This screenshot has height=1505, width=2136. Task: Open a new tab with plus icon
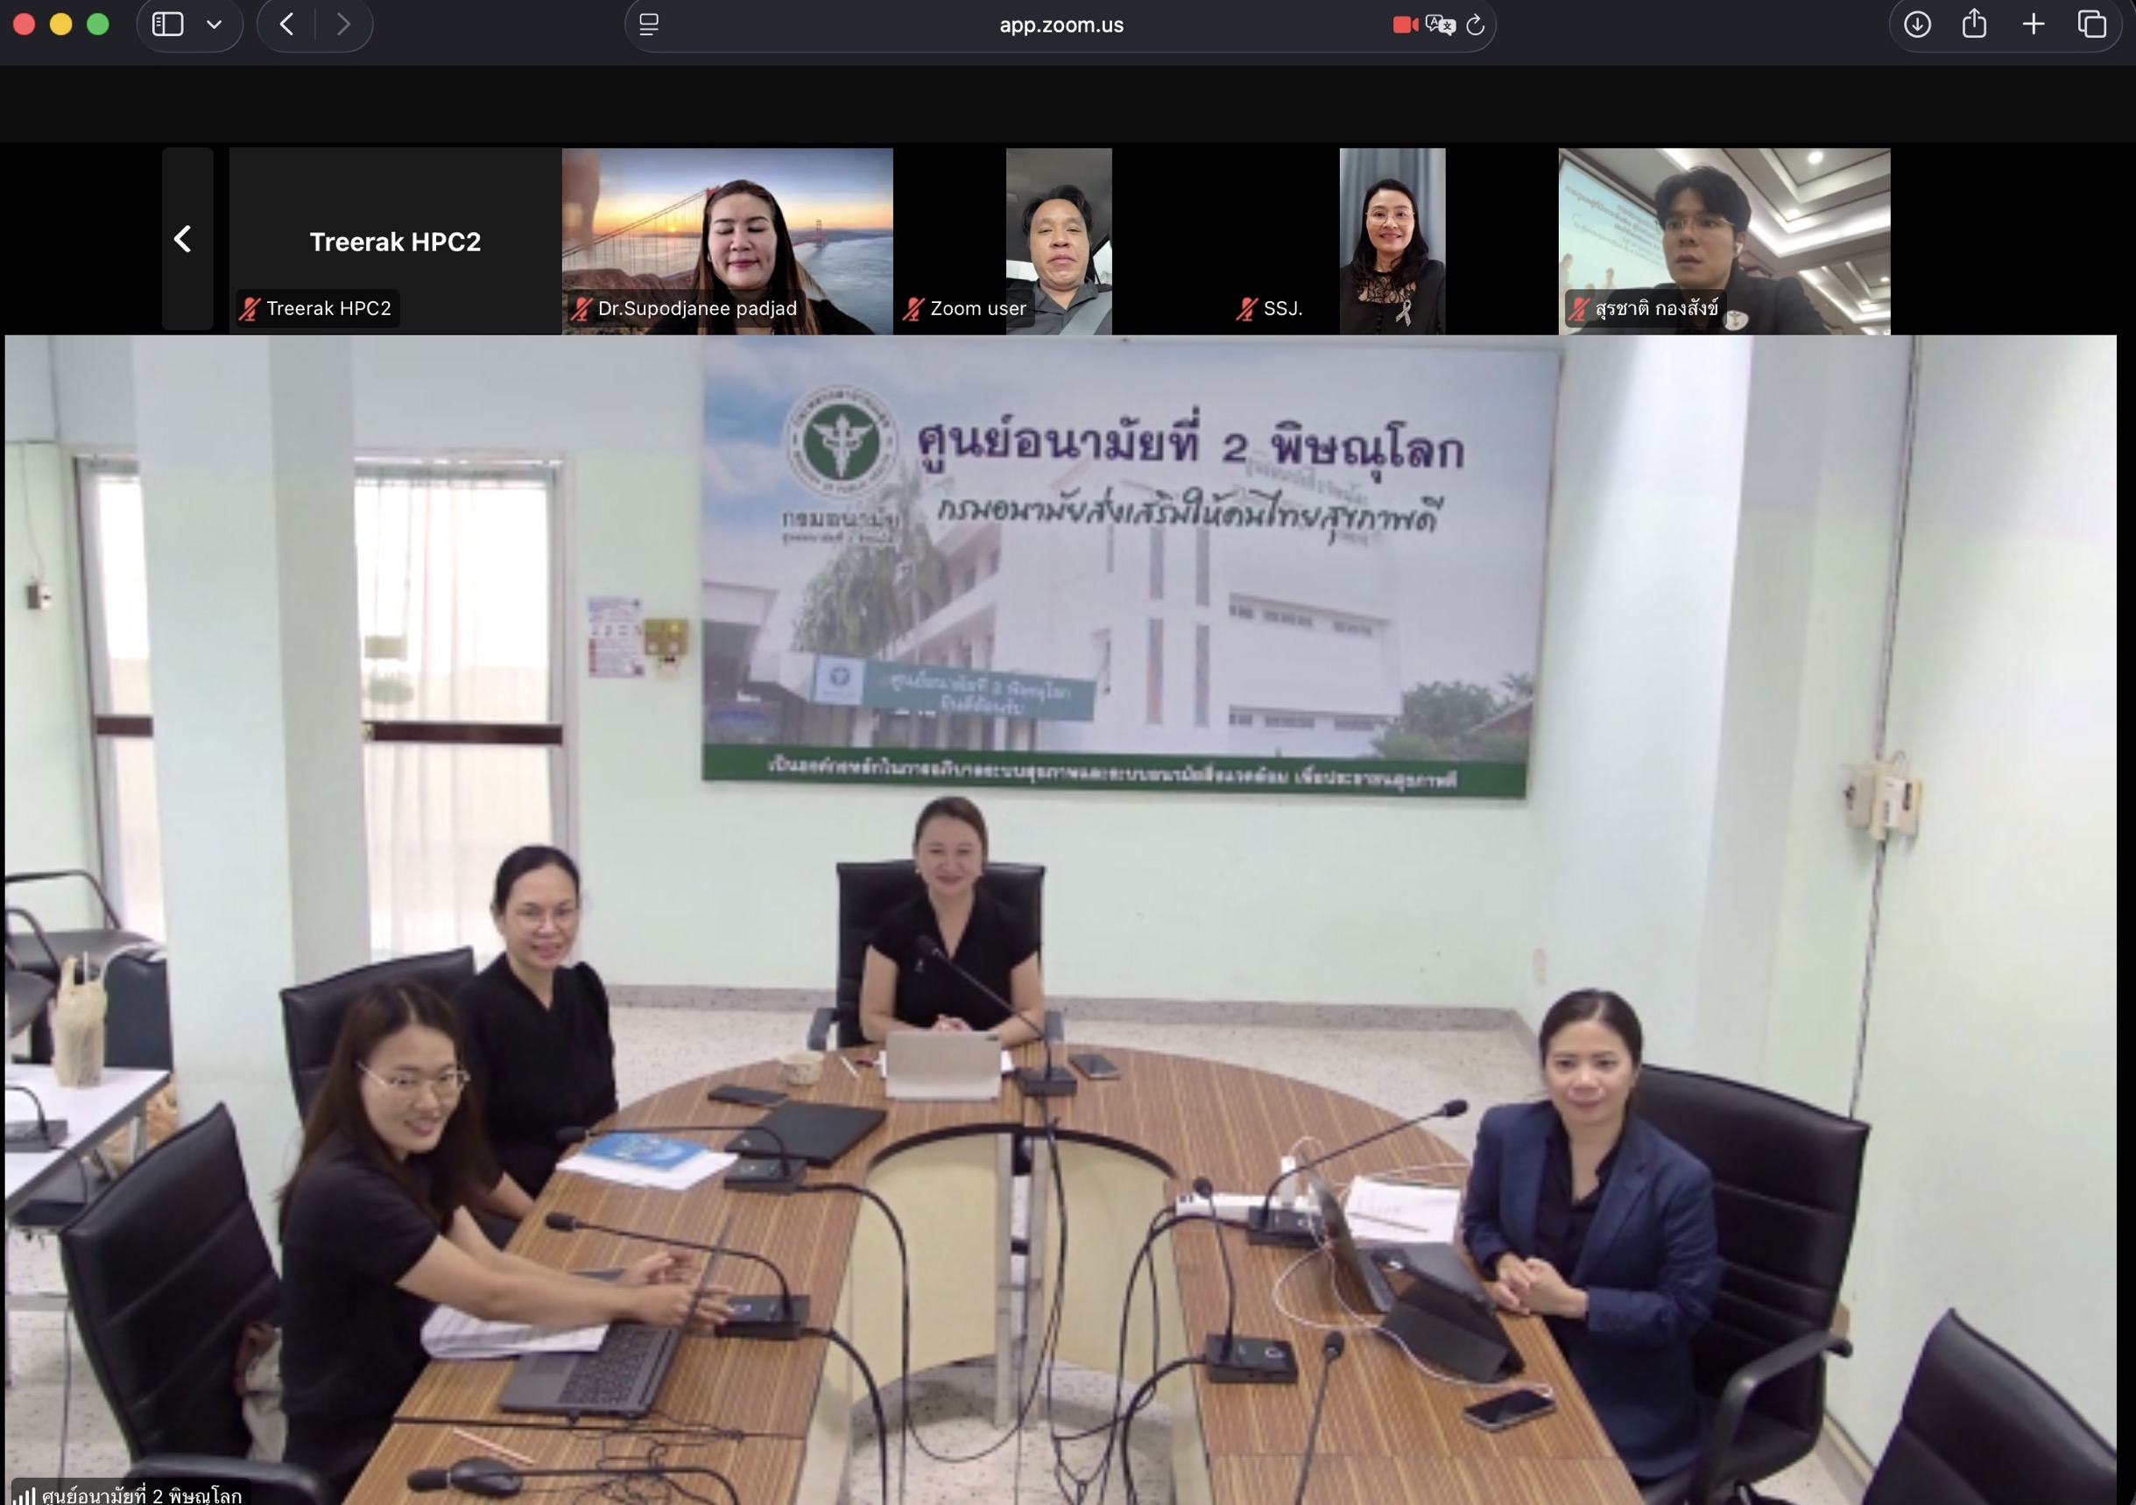click(2034, 25)
